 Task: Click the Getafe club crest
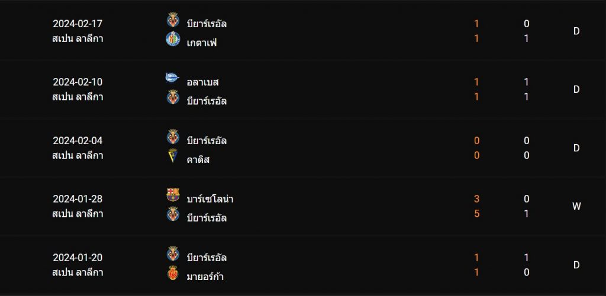(173, 39)
